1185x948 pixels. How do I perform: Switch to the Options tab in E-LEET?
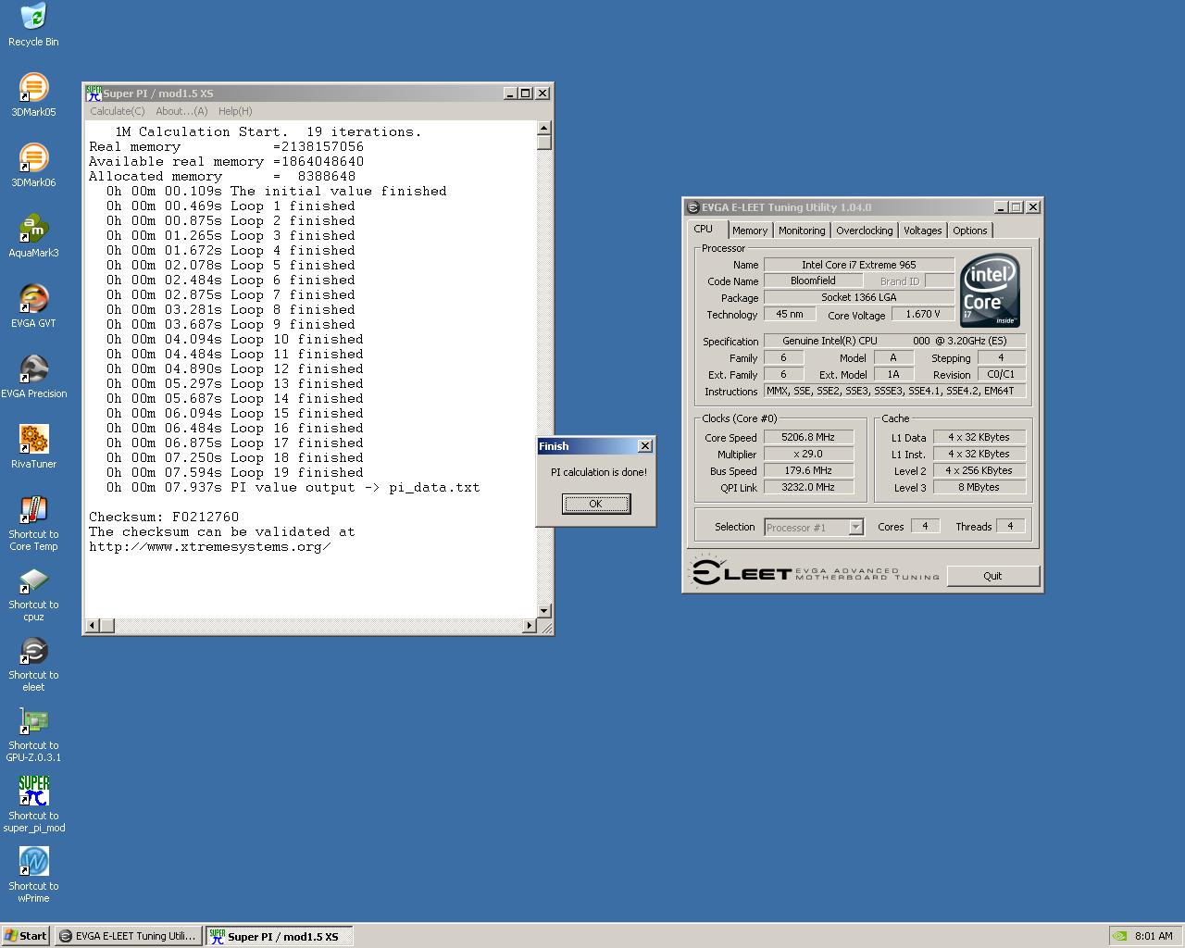970,231
